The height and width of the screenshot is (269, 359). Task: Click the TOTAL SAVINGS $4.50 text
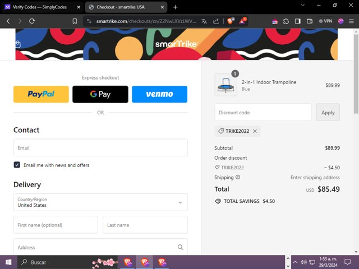249,201
